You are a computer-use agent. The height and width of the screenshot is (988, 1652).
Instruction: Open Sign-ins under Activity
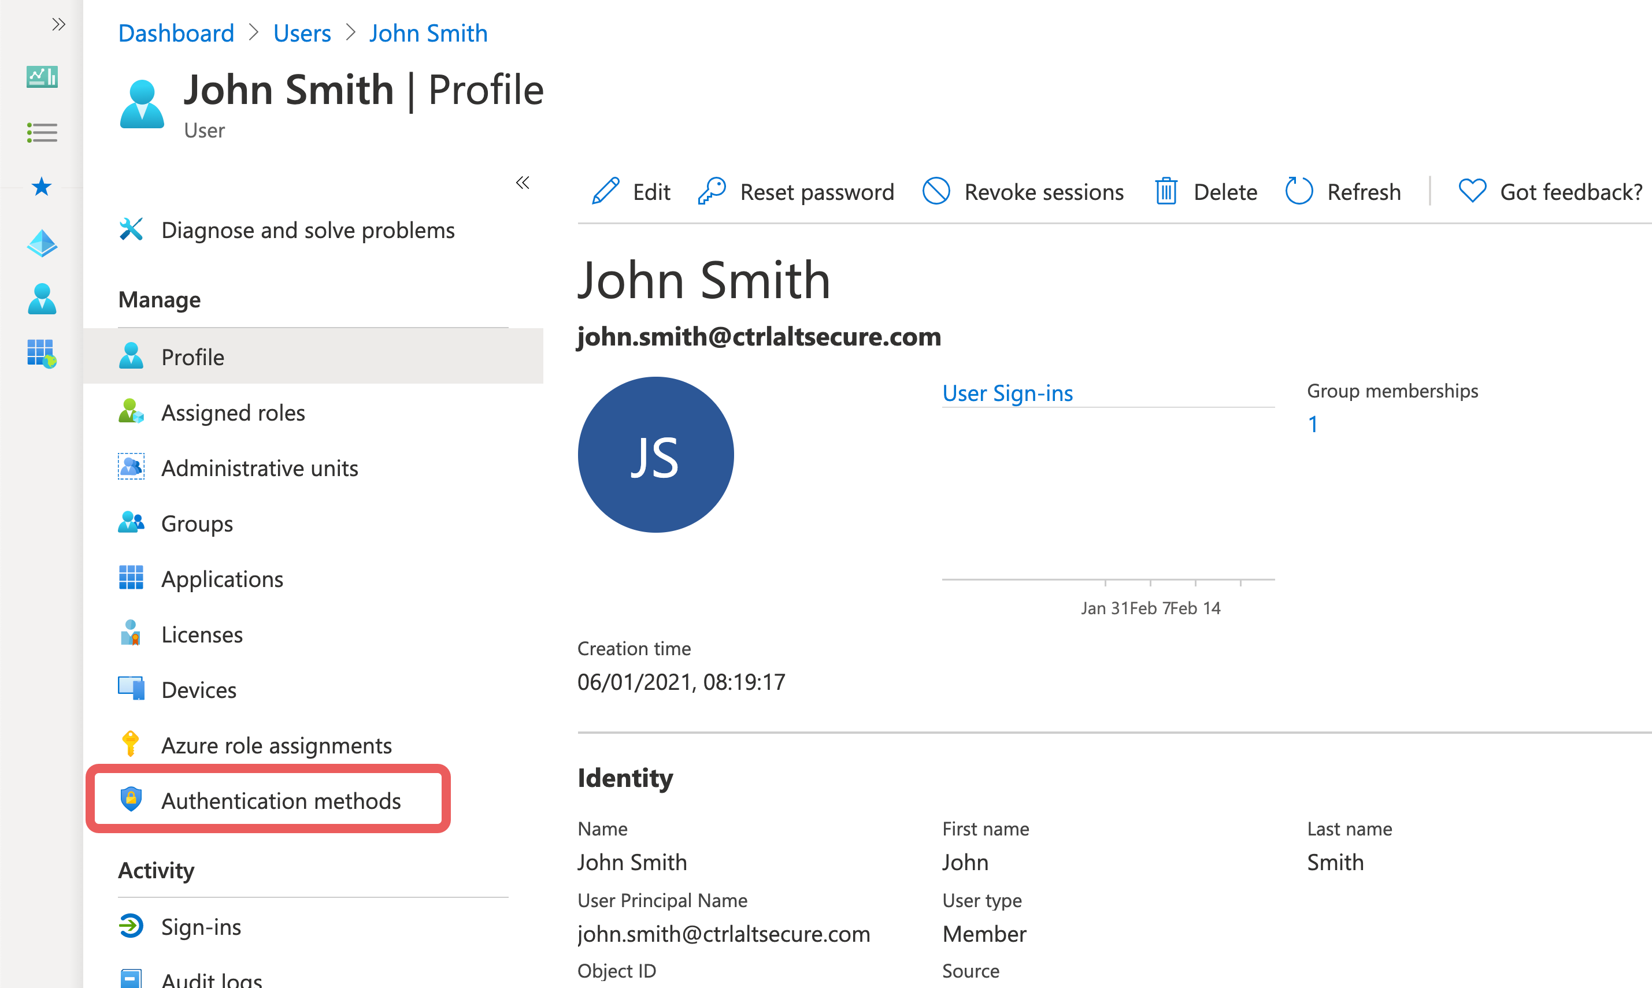click(201, 927)
